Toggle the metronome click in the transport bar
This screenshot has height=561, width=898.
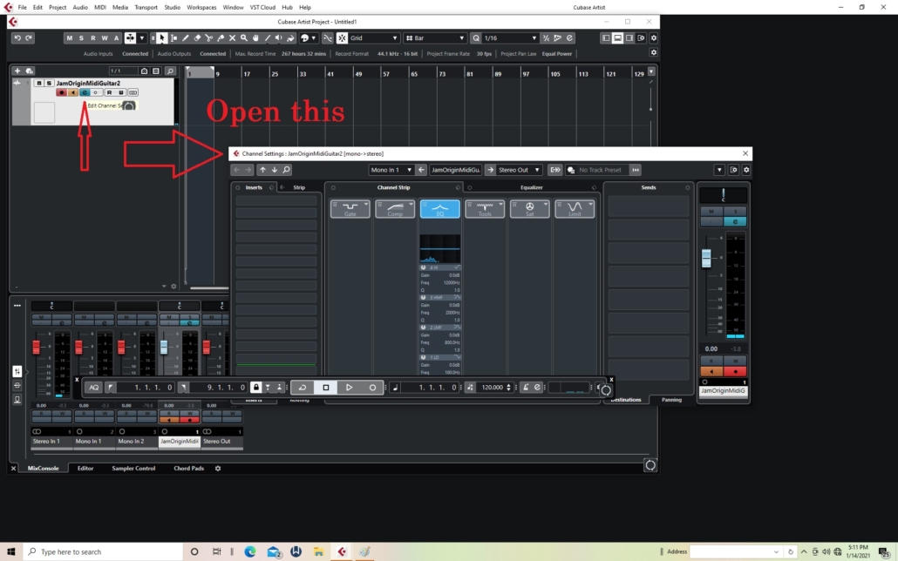(x=526, y=388)
